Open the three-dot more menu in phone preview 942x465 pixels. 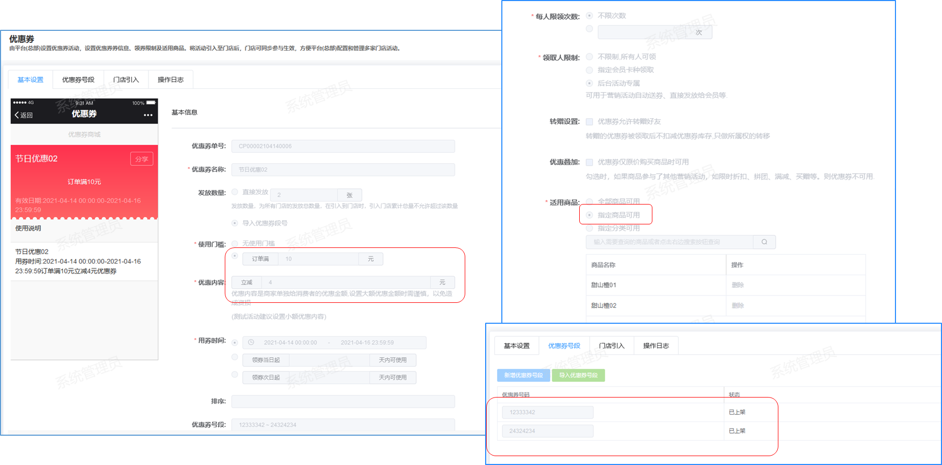pos(148,115)
